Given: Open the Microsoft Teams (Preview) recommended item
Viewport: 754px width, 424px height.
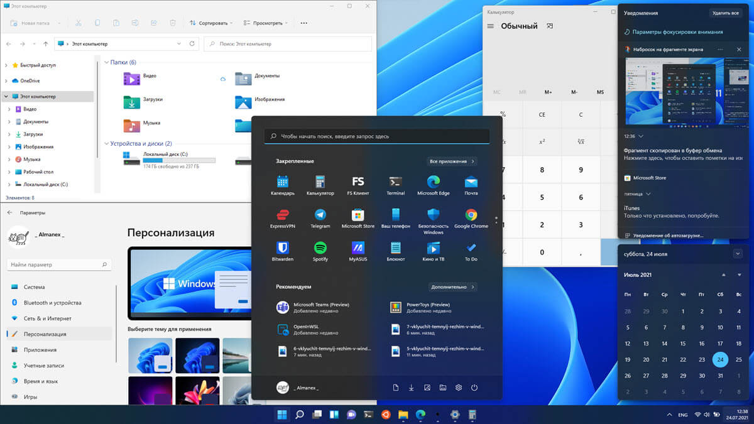Looking at the screenshot, I should (x=324, y=307).
